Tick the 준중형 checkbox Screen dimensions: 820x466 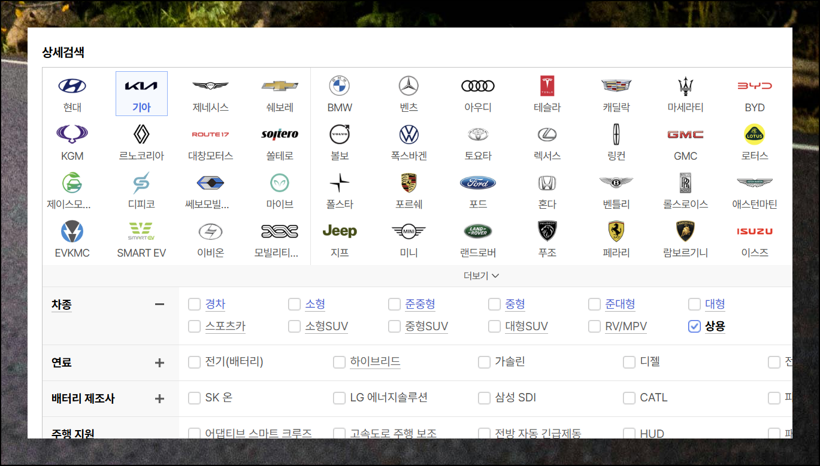click(394, 304)
